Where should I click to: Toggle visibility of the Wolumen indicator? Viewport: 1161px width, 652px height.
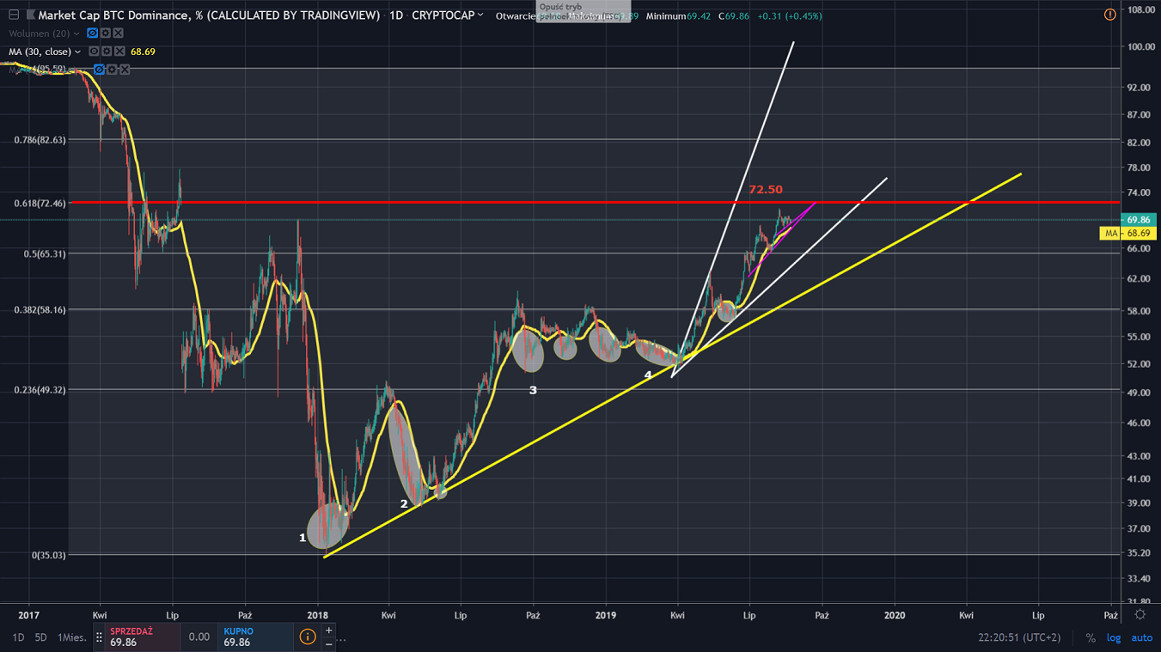coord(93,34)
